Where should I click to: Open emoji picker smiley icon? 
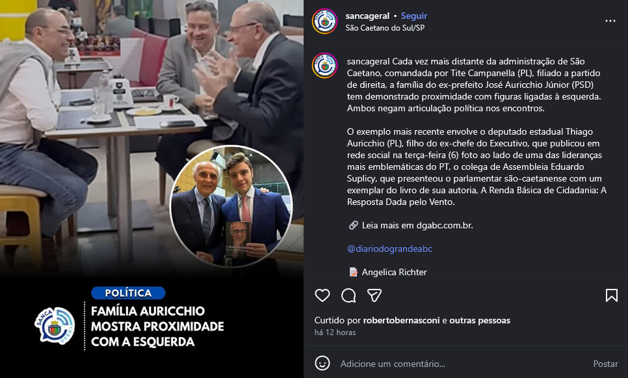pos(322,363)
